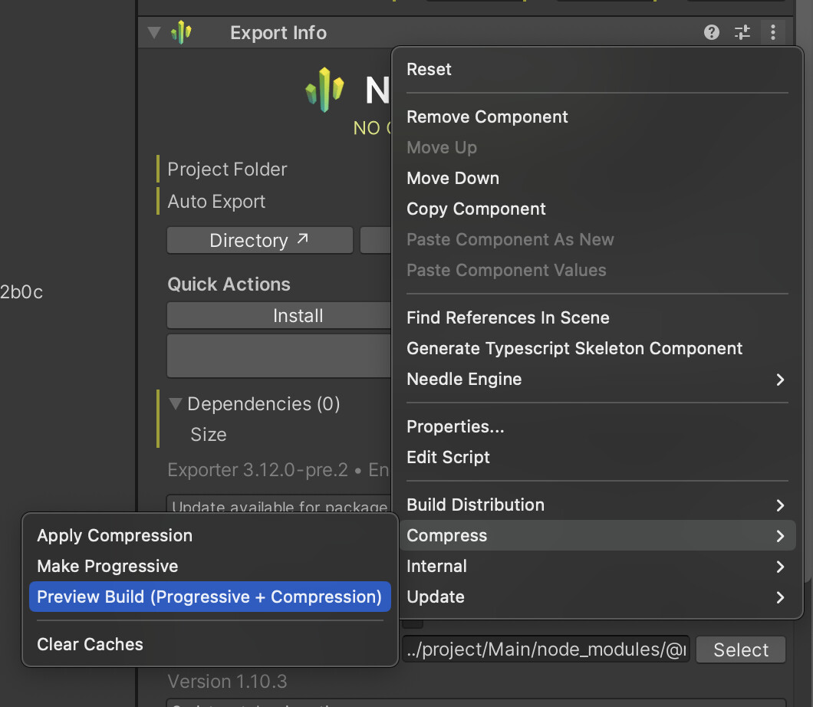Click Clear Caches in the Compress submenu
813x707 pixels.
click(x=91, y=644)
